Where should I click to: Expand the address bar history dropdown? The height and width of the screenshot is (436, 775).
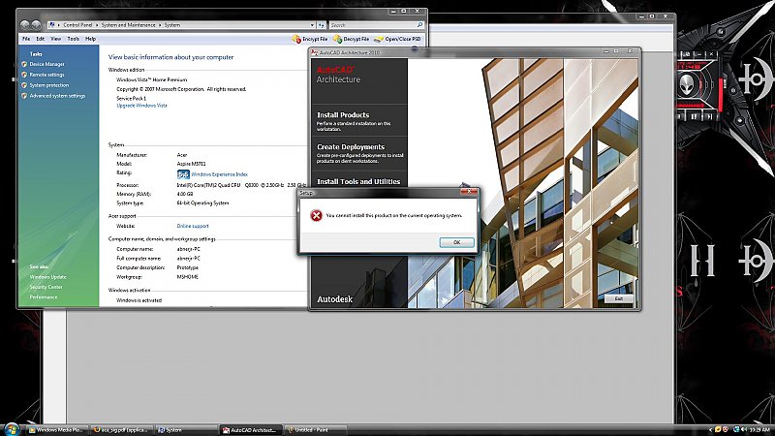(312, 25)
